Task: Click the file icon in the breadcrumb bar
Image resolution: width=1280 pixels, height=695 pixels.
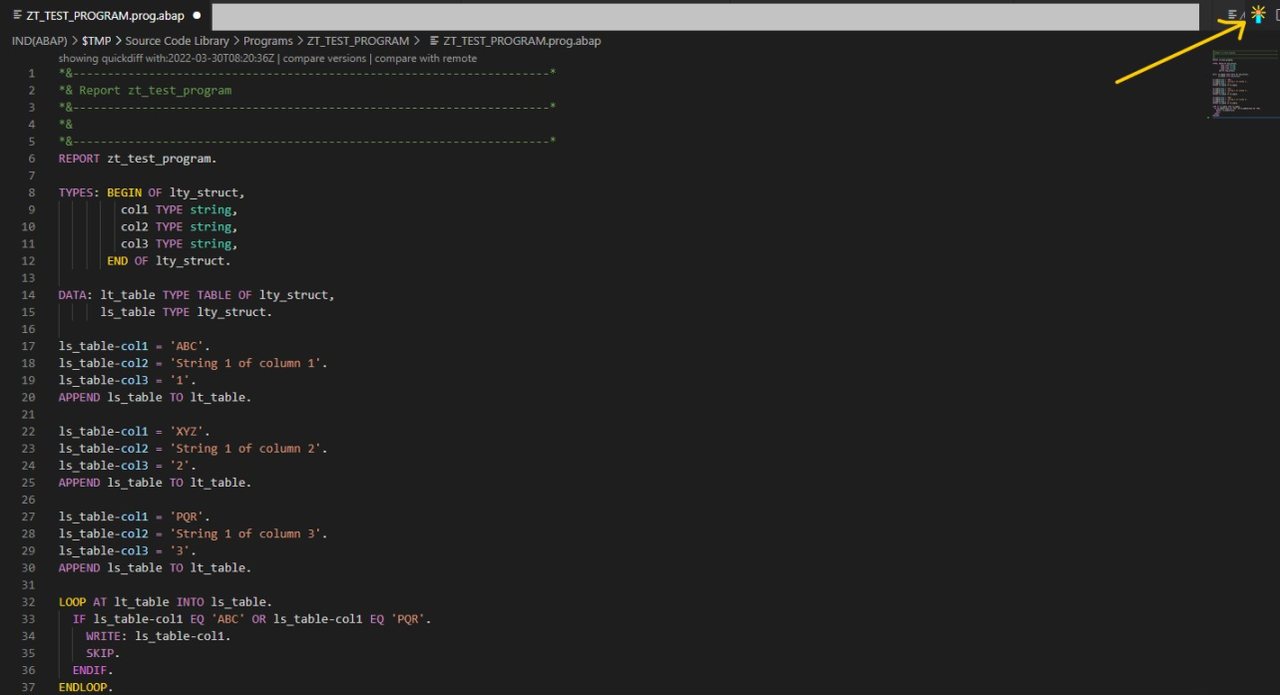Action: (433, 41)
